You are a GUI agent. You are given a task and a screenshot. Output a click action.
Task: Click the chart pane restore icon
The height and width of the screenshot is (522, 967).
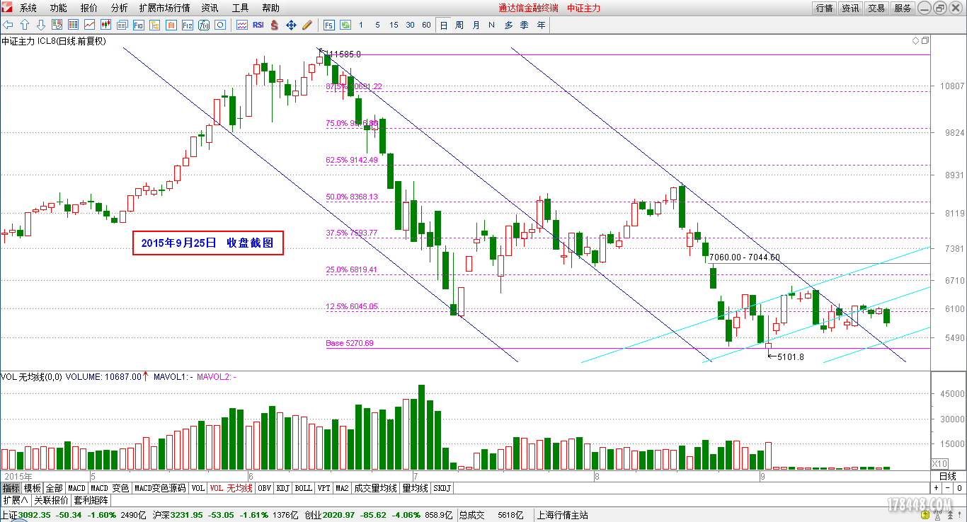[925, 41]
